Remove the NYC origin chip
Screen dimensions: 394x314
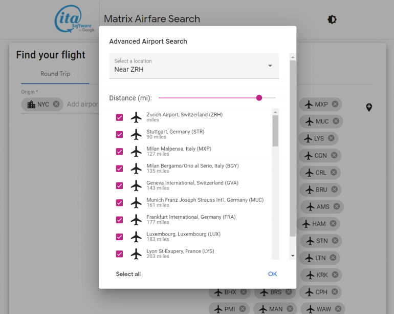point(56,104)
